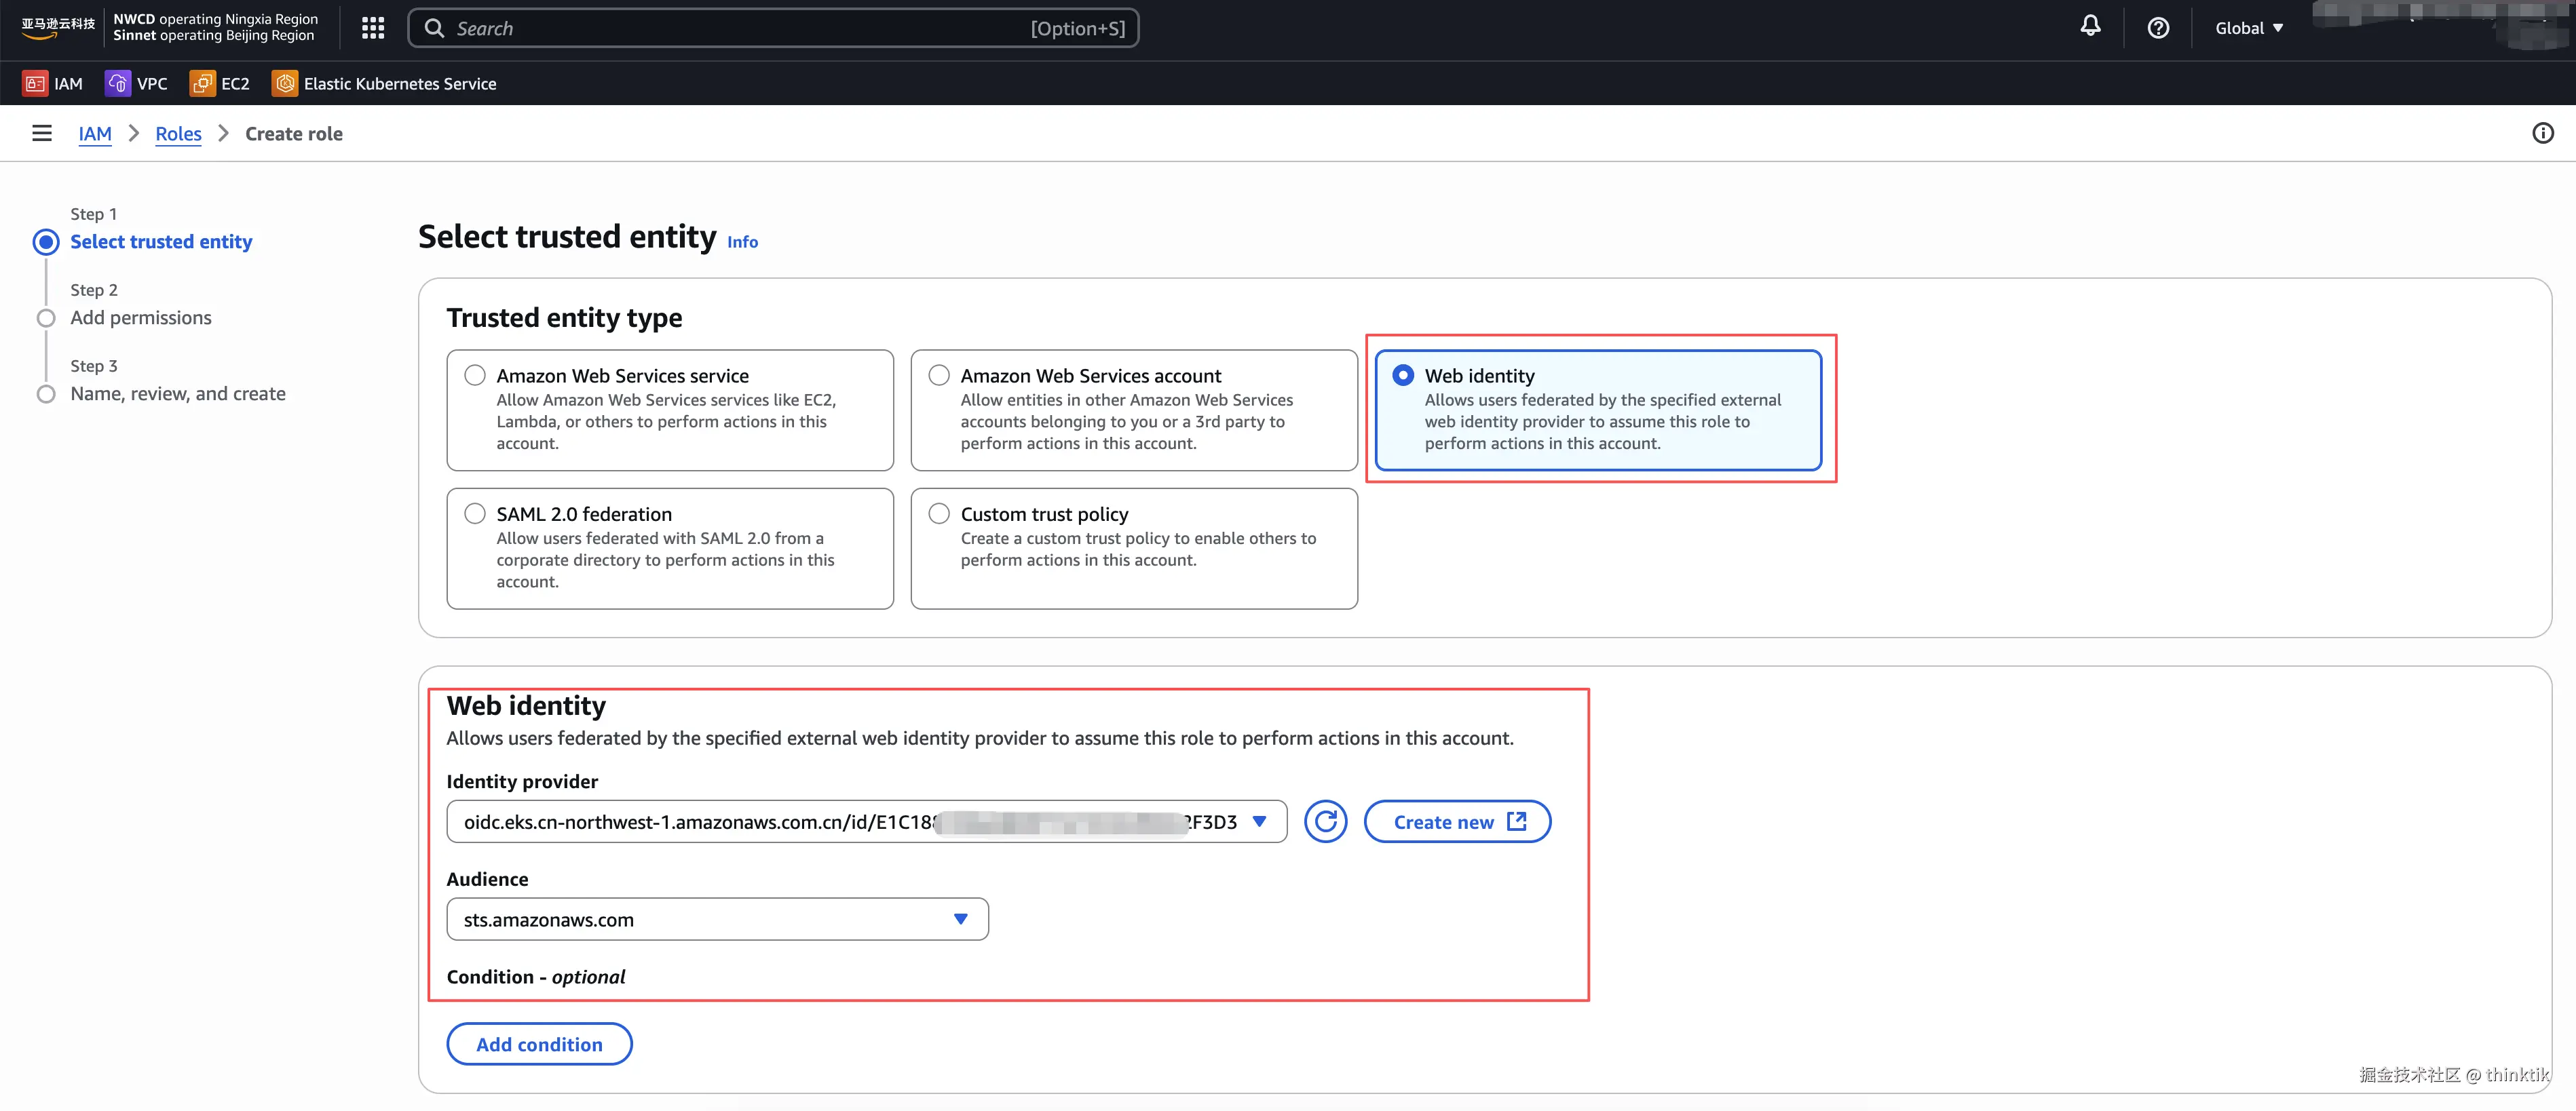Open the info panel icon at right

[2542, 133]
